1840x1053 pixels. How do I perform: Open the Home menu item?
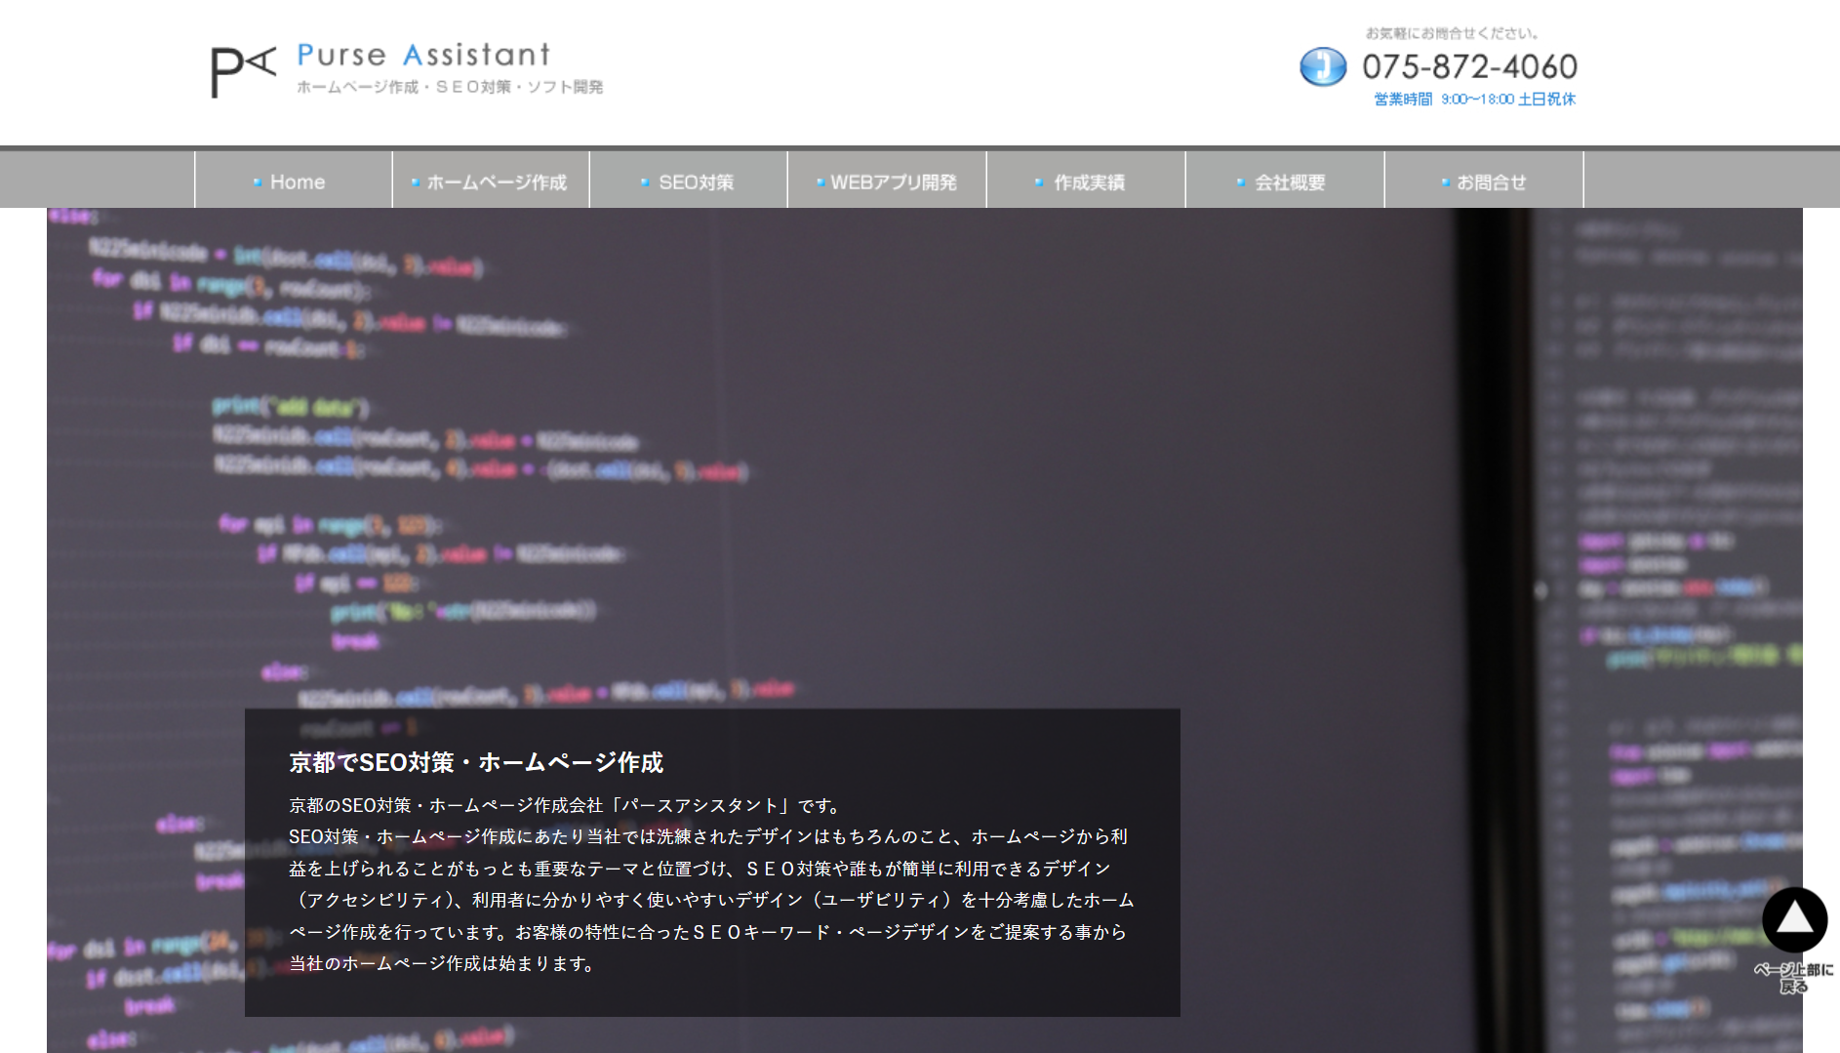(x=294, y=182)
